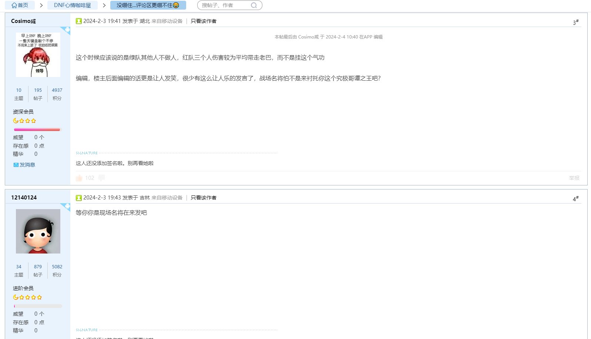Report post 3 via 举报
591x339 pixels.
click(574, 178)
